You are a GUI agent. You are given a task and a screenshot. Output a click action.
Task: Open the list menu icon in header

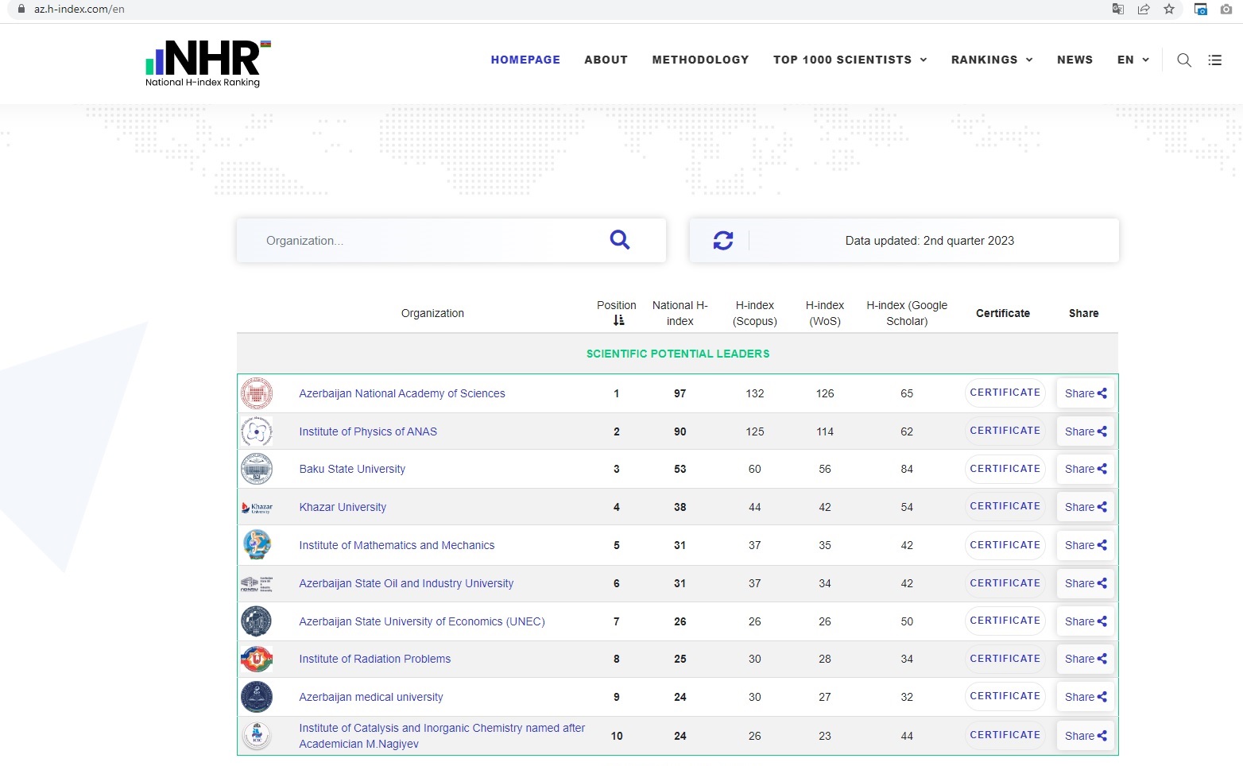(x=1215, y=60)
